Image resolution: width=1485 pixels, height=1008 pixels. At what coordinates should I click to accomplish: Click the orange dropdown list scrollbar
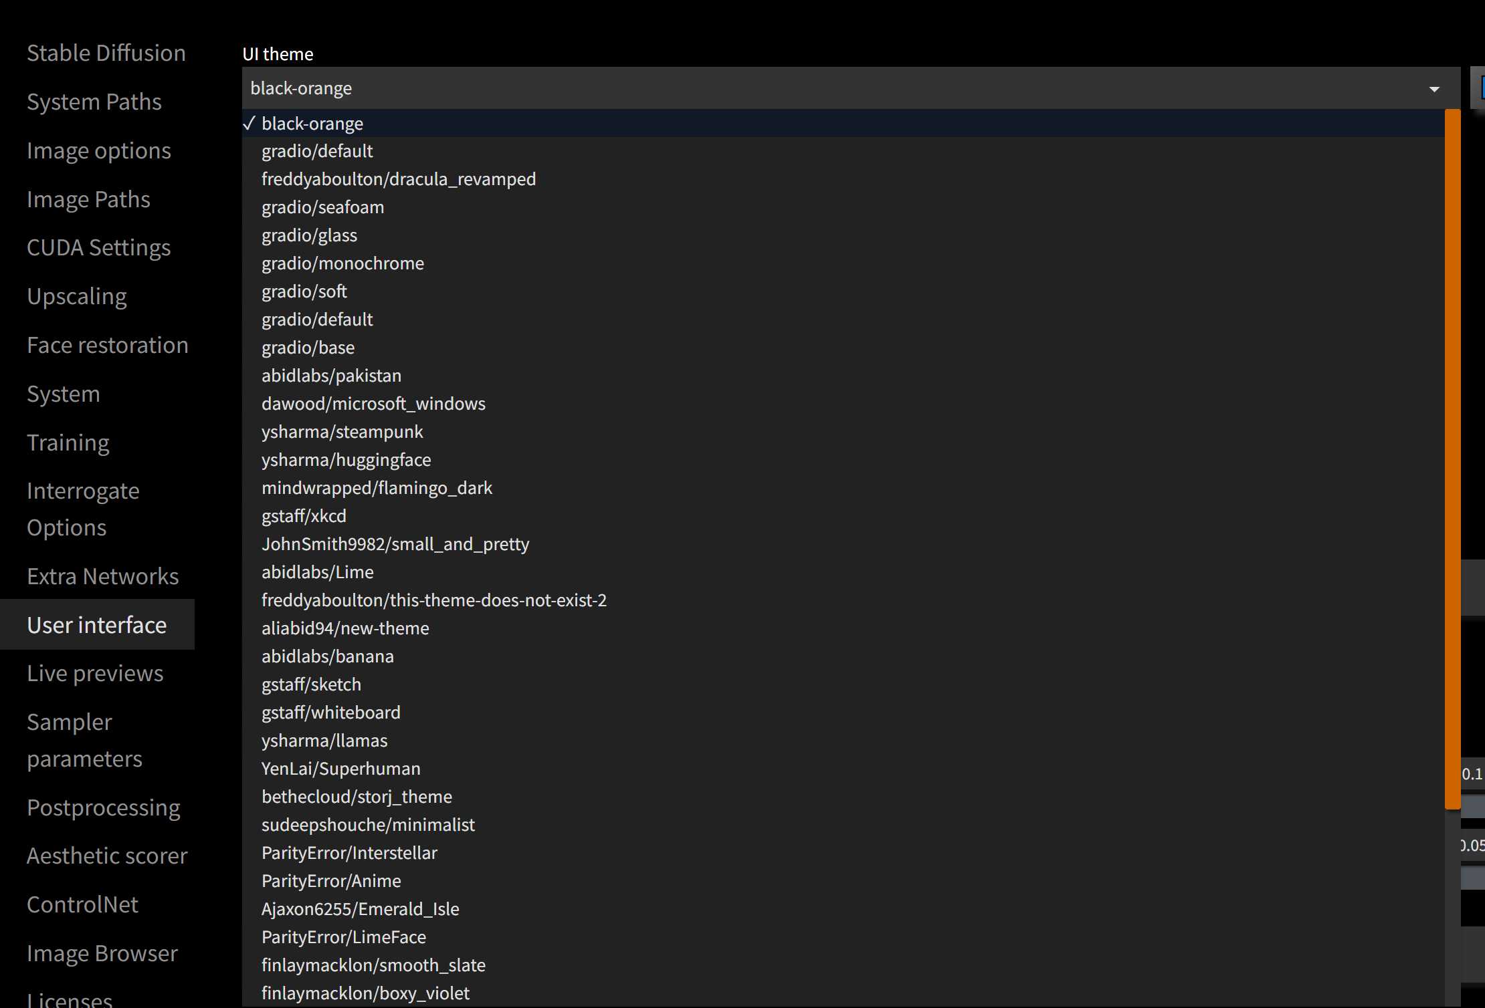click(x=1452, y=459)
